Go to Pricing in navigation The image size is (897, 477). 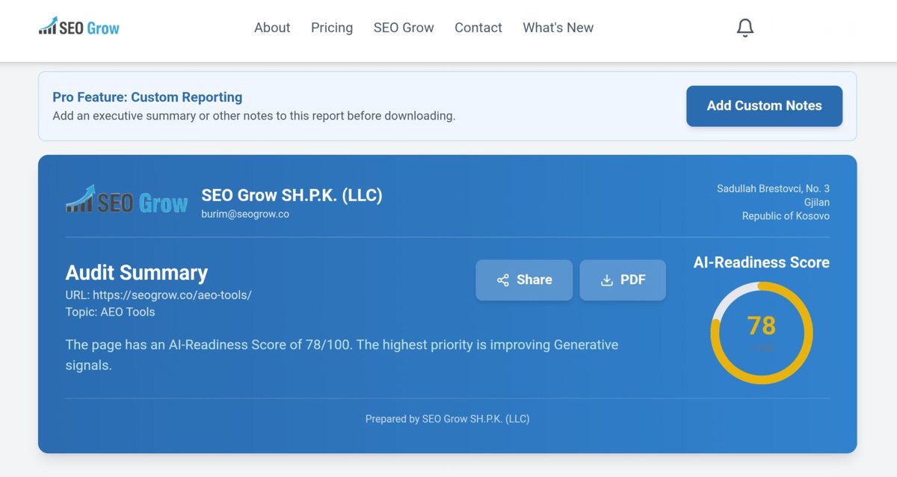[332, 28]
